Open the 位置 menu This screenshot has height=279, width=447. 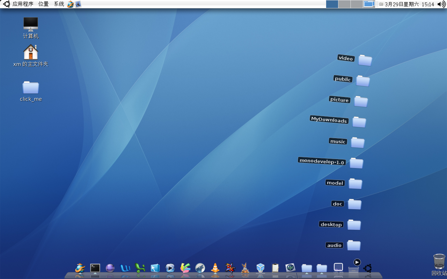tap(44, 4)
